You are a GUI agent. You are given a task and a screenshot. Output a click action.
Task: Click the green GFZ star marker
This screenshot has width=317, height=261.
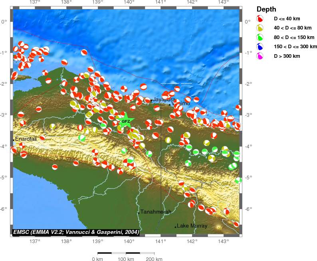pos(125,121)
